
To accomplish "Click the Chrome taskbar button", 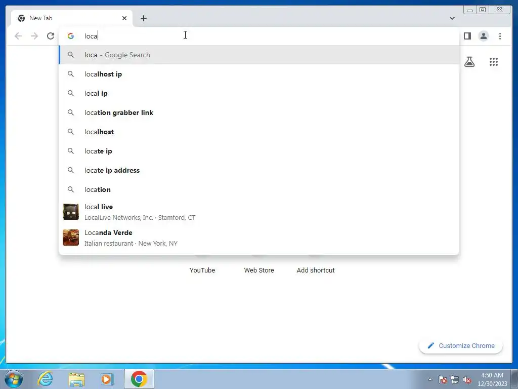I will click(x=139, y=379).
